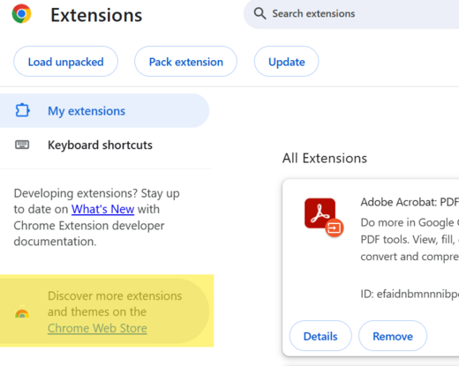The width and height of the screenshot is (459, 366).
Task: Click the Chrome logo icon
Action: (x=21, y=13)
